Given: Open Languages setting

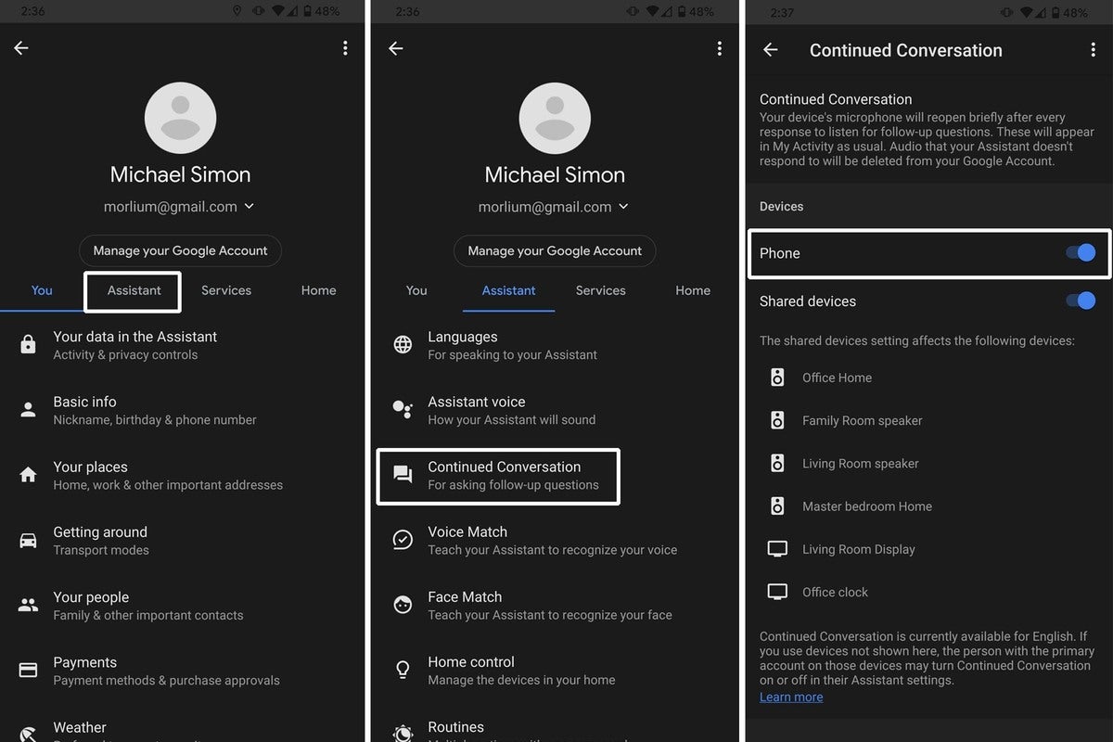Looking at the screenshot, I should coord(556,345).
